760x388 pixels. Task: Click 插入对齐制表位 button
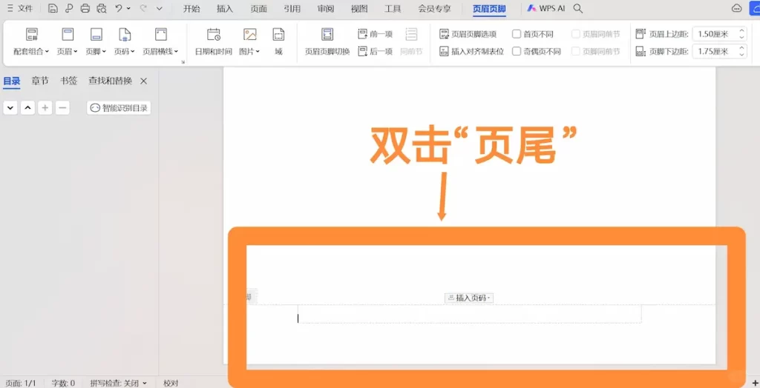click(x=471, y=51)
